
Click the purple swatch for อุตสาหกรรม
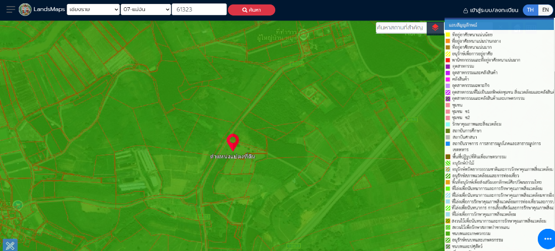point(447,66)
